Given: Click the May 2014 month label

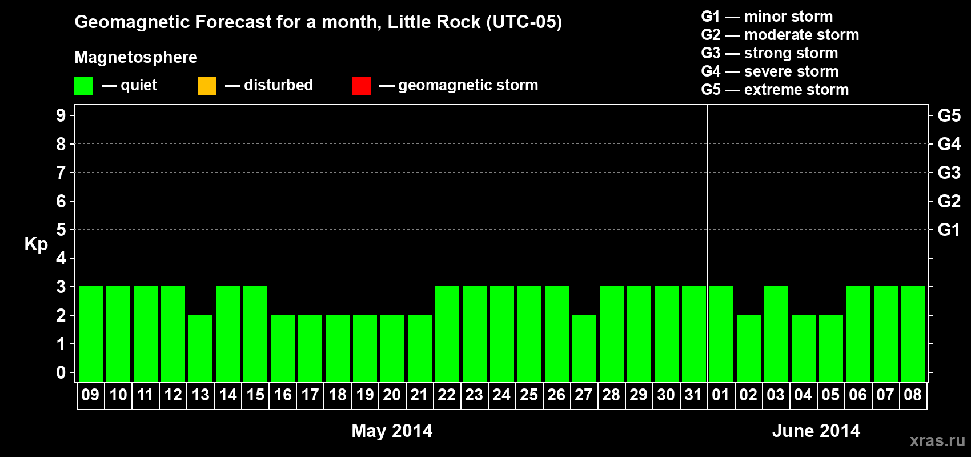Looking at the screenshot, I should tap(392, 431).
